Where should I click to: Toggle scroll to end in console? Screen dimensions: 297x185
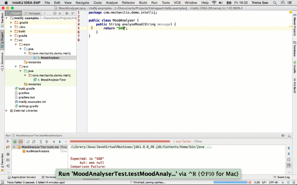pyautogui.click(x=289, y=165)
